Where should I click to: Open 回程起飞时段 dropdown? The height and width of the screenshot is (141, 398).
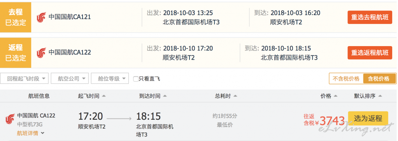tap(25, 79)
